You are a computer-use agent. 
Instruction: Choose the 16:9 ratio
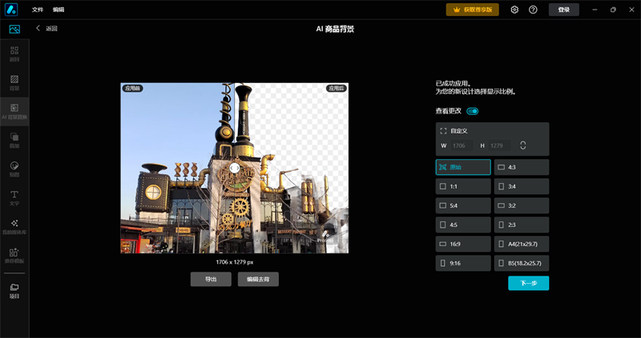463,244
